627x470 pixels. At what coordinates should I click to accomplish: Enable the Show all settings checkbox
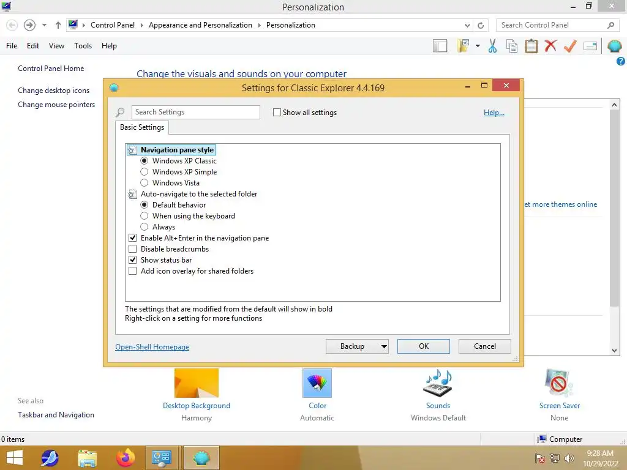point(277,113)
